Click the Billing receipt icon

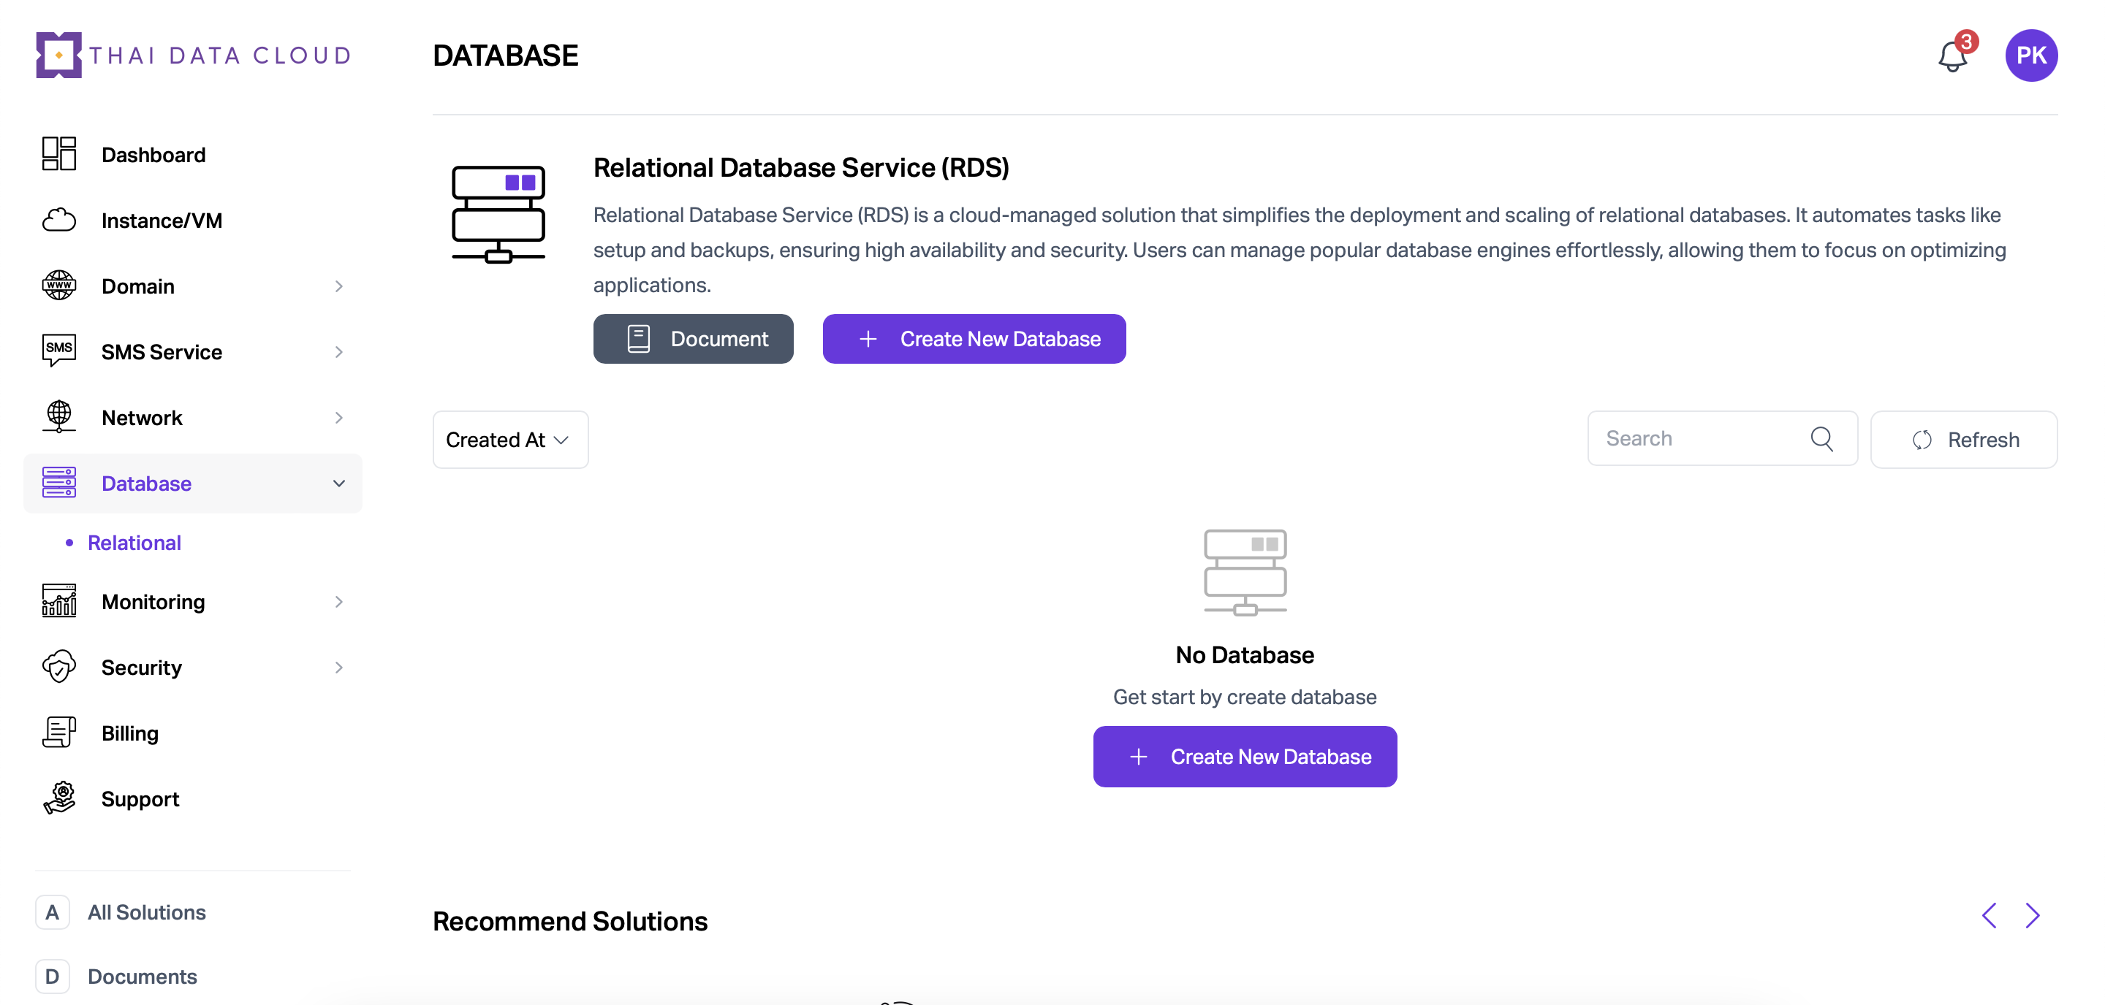tap(58, 733)
